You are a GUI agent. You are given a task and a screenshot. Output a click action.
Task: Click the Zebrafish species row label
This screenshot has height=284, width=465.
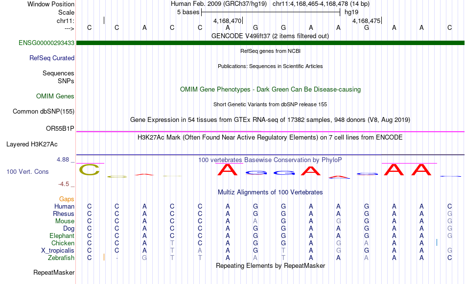click(61, 258)
